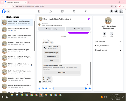Click the back arrow beside Marketplace
126x101 pixels.
(3, 17)
